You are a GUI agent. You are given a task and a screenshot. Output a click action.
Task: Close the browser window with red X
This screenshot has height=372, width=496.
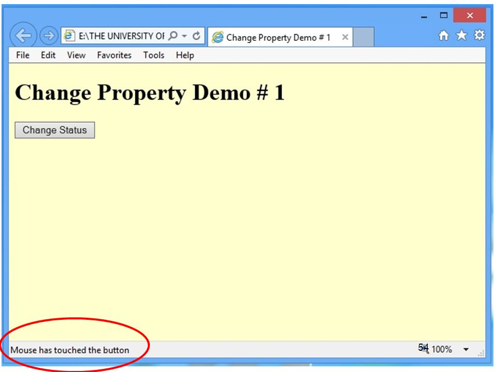pyautogui.click(x=470, y=15)
